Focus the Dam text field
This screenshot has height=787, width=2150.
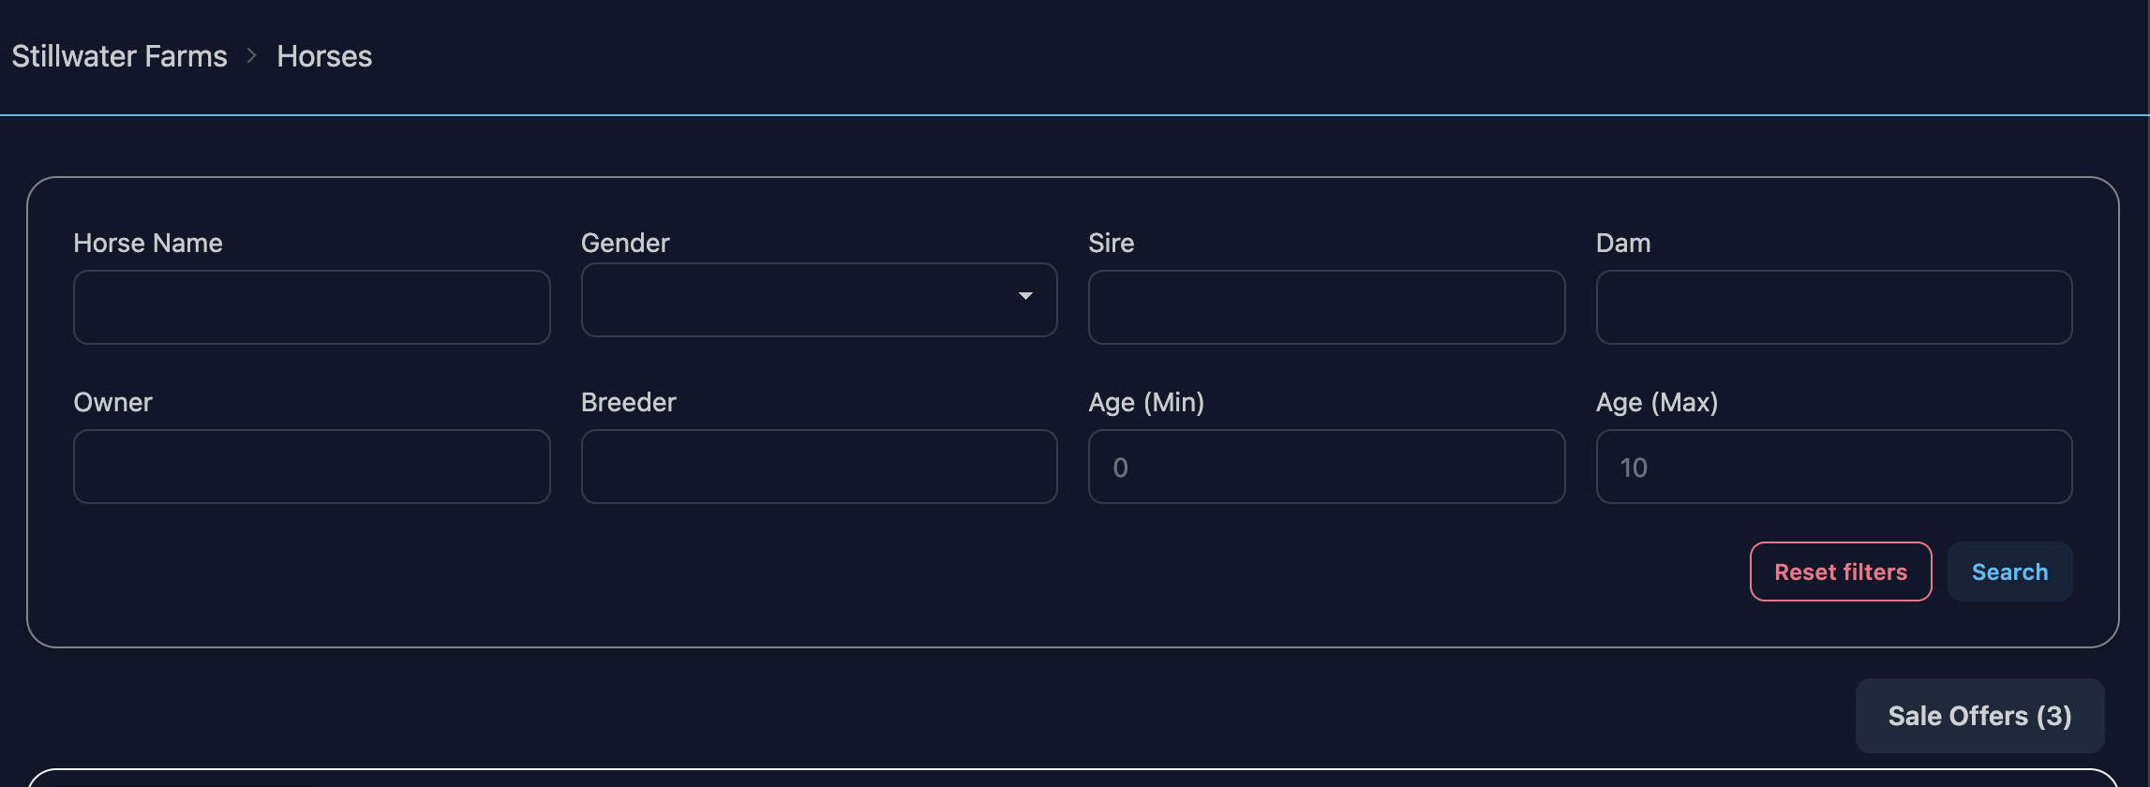coord(1833,307)
